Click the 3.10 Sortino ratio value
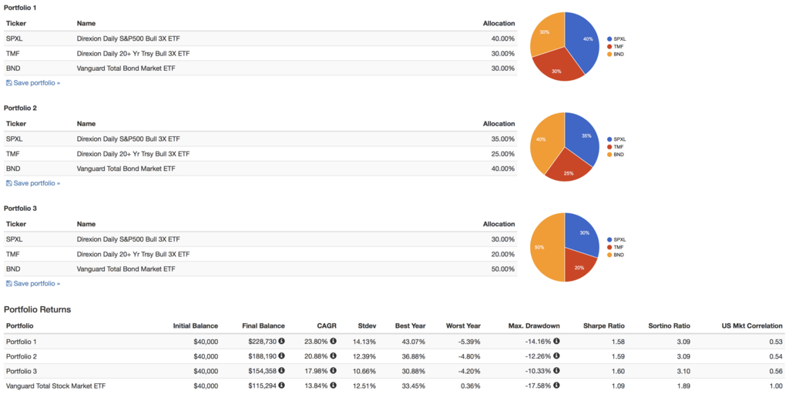The width and height of the screenshot is (789, 394). pos(684,371)
